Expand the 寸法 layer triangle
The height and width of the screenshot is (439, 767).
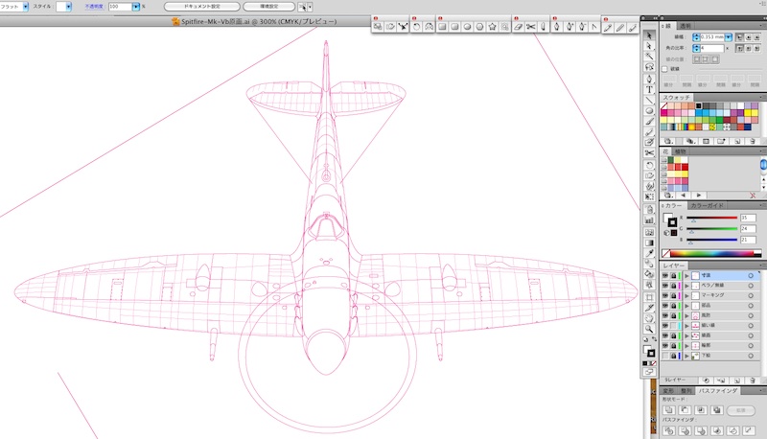click(x=686, y=275)
